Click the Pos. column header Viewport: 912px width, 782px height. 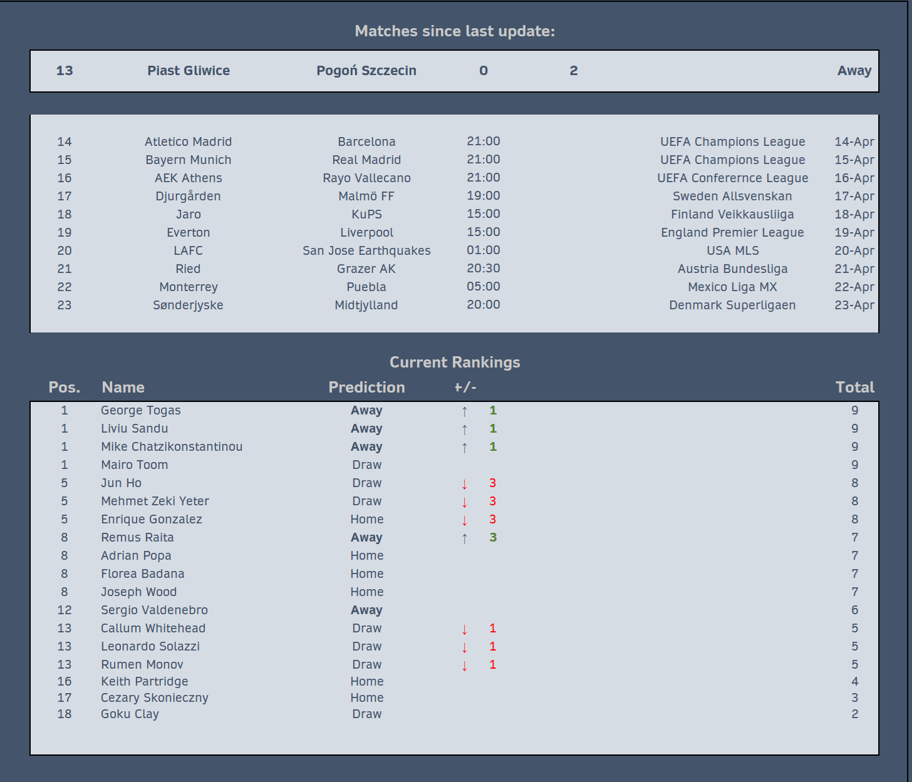(65, 388)
